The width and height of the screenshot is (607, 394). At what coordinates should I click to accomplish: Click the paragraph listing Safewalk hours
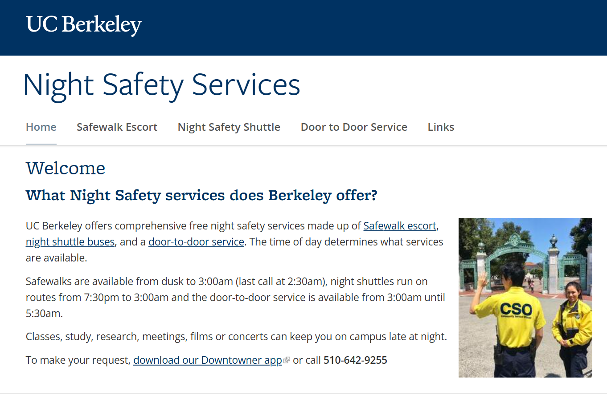(x=235, y=297)
